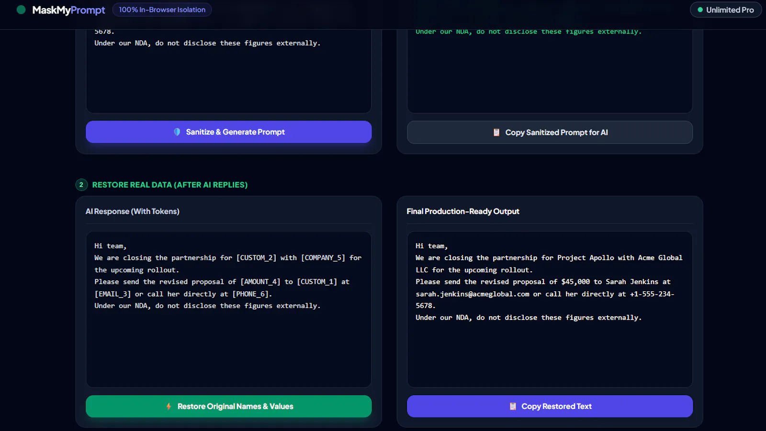Click the MaskMyPrompt green circle logo
This screenshot has height=431, width=766.
click(x=21, y=10)
